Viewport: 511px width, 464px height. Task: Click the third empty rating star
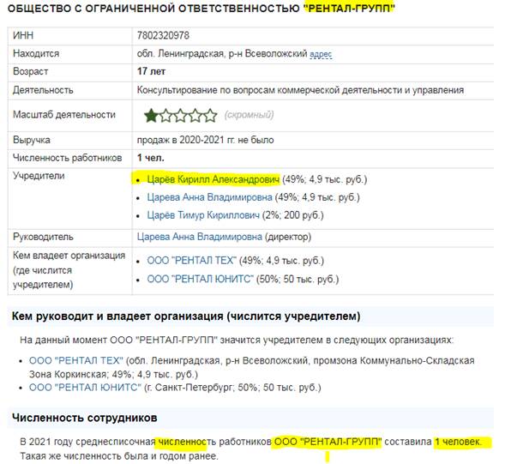click(181, 116)
